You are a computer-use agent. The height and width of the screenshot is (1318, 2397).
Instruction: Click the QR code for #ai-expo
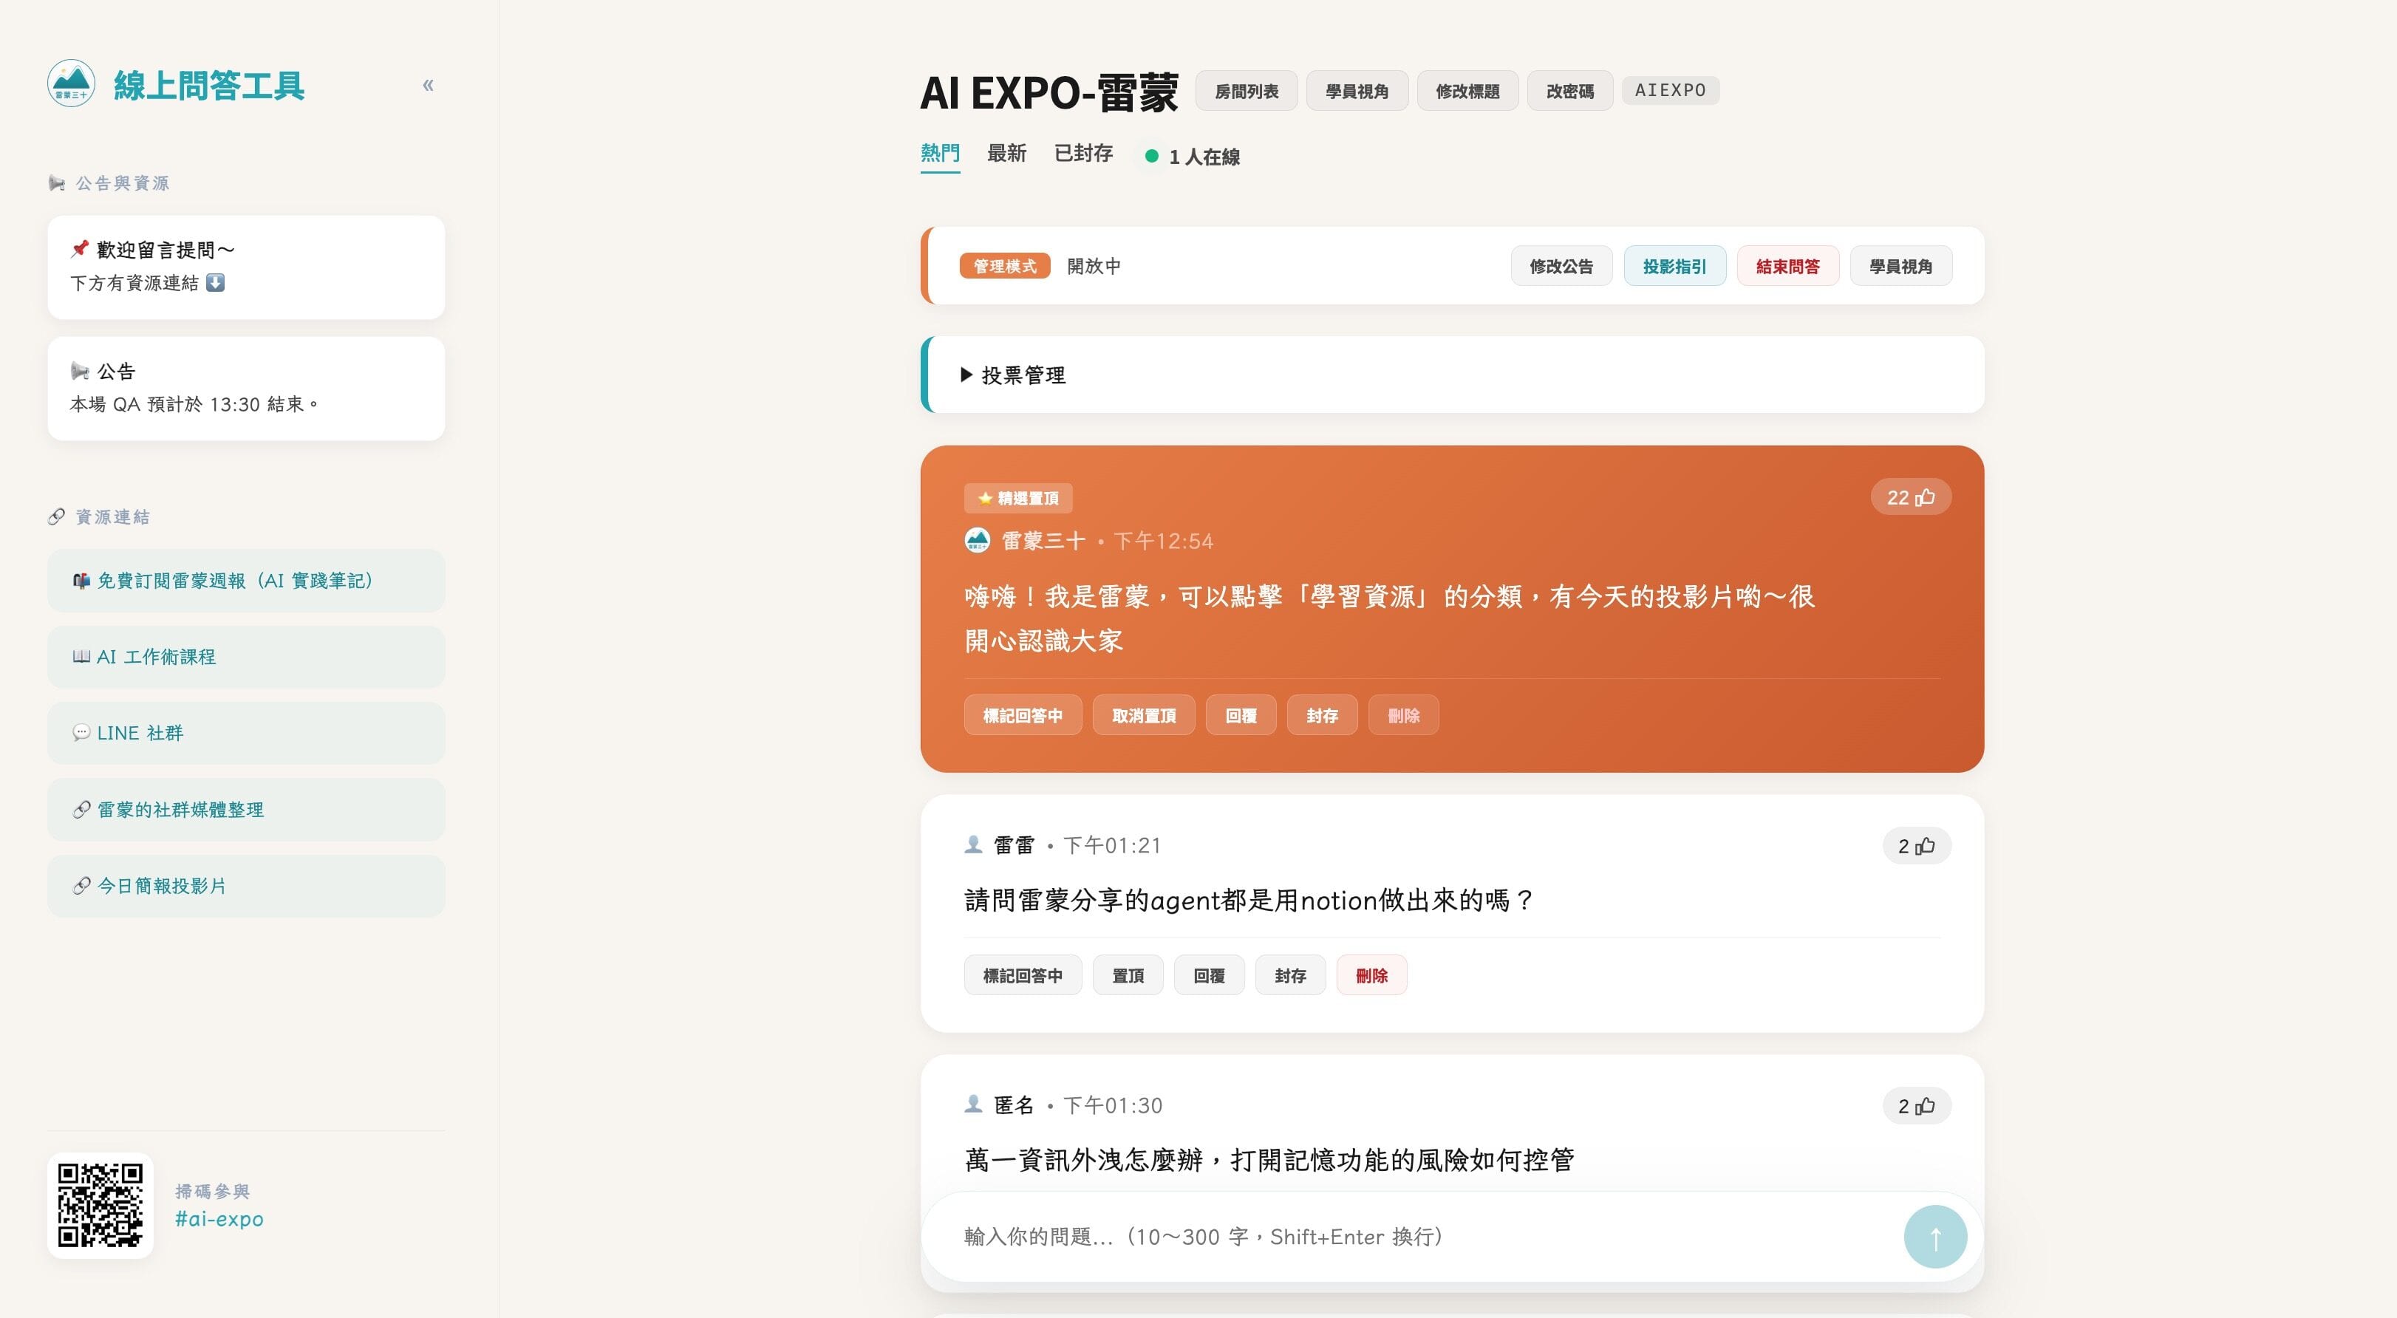100,1206
